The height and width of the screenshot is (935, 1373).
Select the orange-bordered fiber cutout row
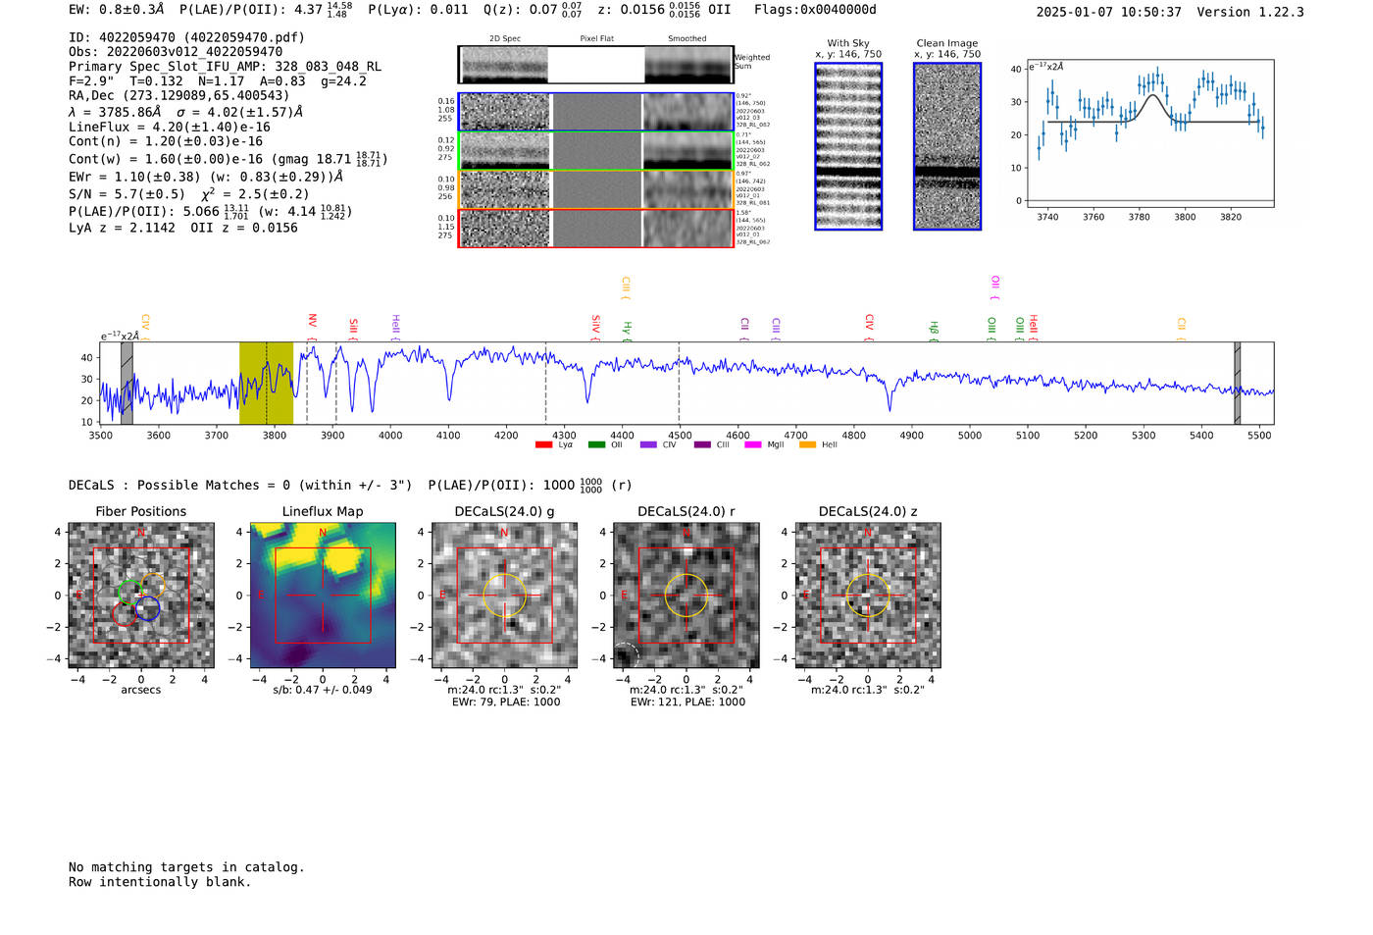tap(595, 189)
